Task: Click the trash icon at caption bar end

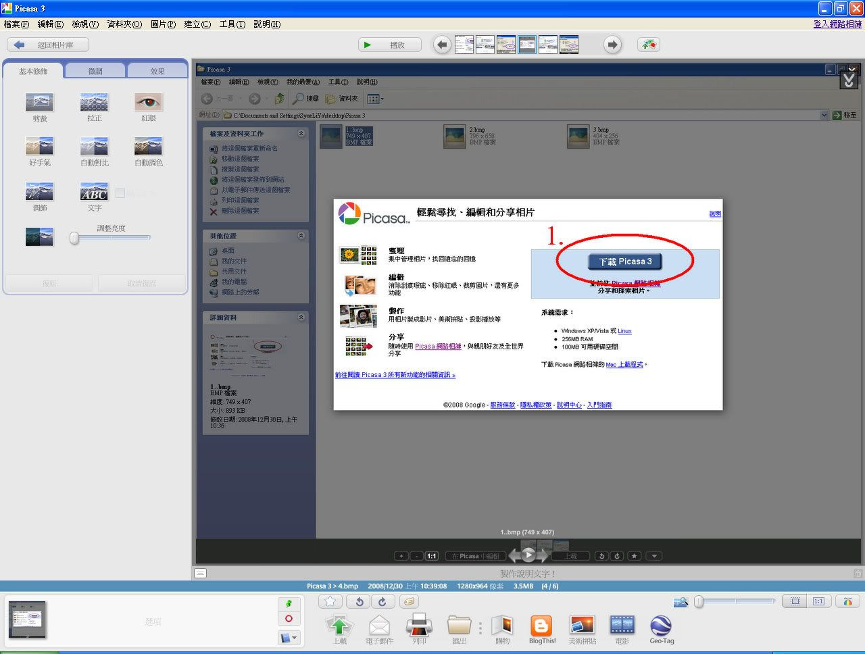Action: pos(858,574)
